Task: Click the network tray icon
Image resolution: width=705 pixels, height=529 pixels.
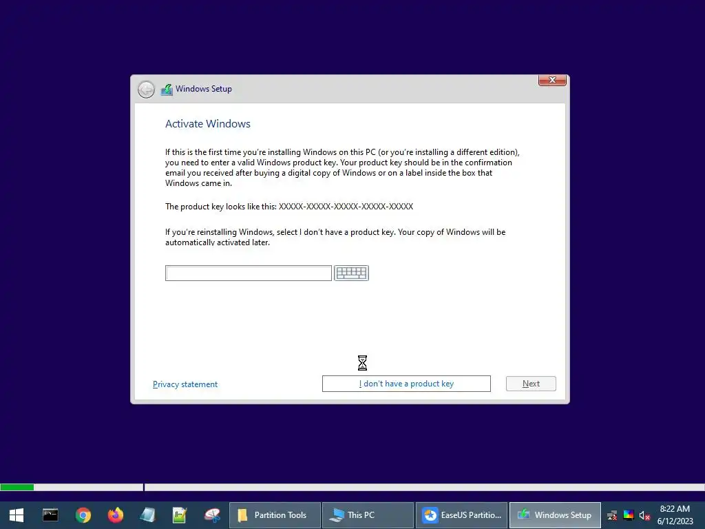Action: click(x=612, y=515)
